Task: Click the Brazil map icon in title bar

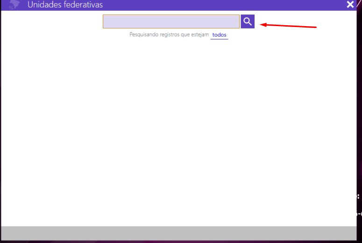Action: 14,4
